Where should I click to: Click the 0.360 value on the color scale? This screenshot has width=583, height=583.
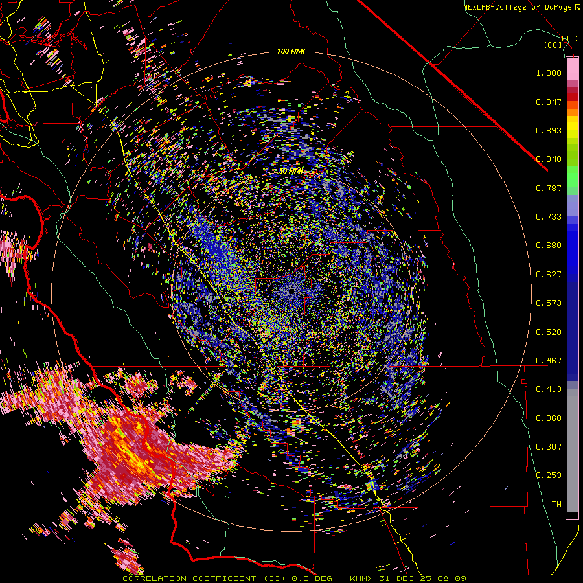[549, 418]
